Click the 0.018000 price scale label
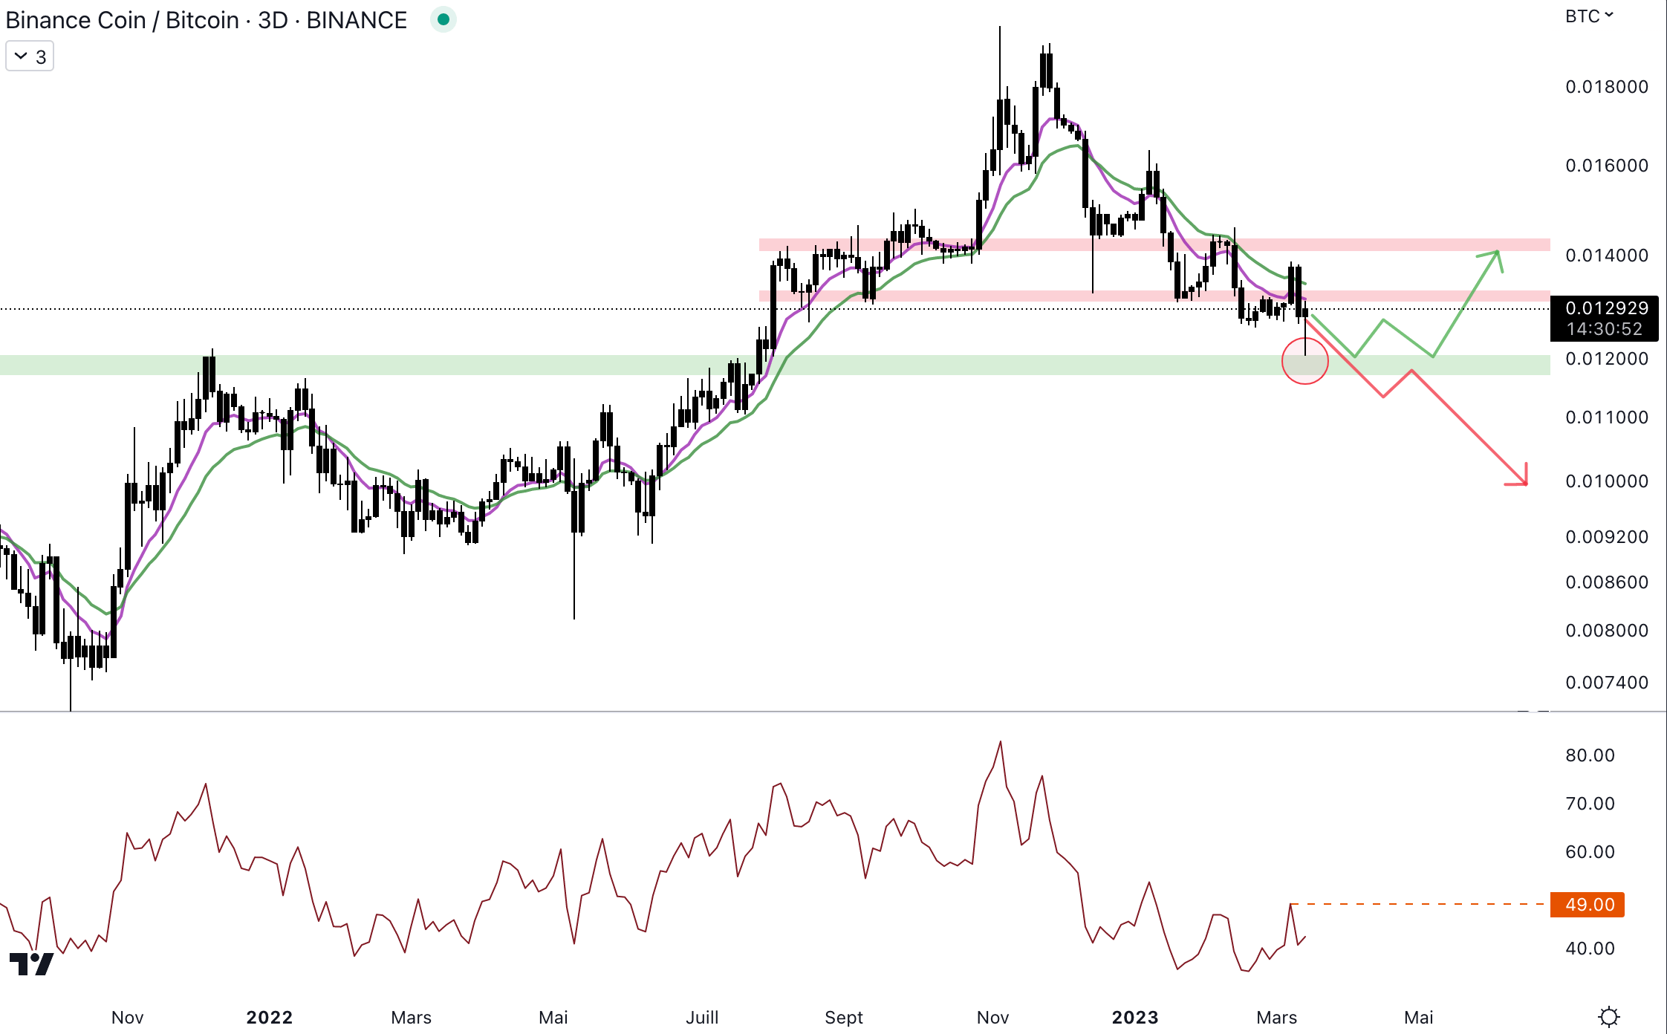1667x1034 pixels. [1606, 87]
